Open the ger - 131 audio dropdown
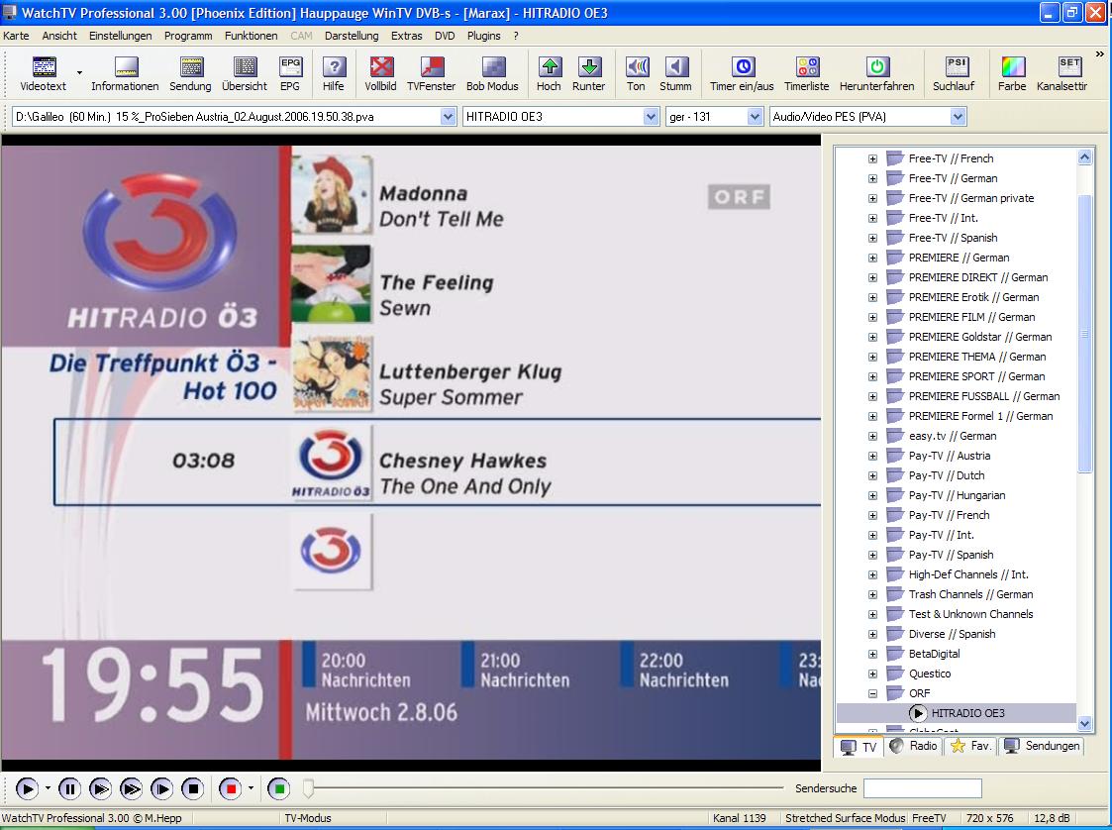This screenshot has height=830, width=1112. click(x=755, y=117)
